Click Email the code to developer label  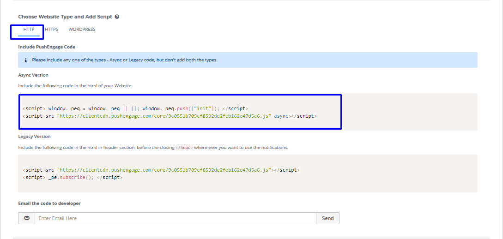click(49, 203)
